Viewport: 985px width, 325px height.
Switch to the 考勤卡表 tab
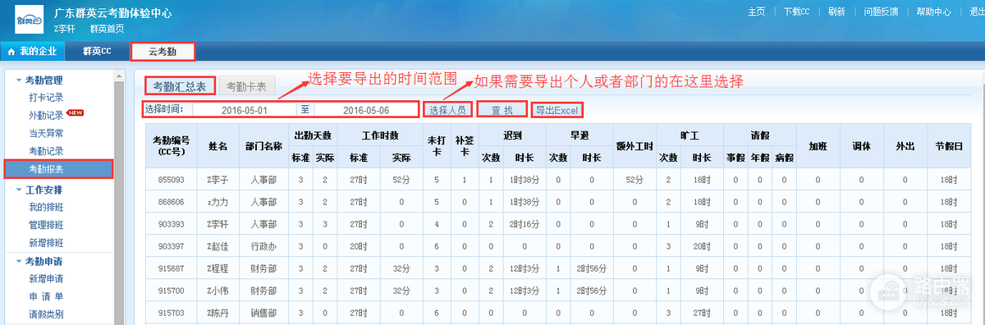coord(247,86)
